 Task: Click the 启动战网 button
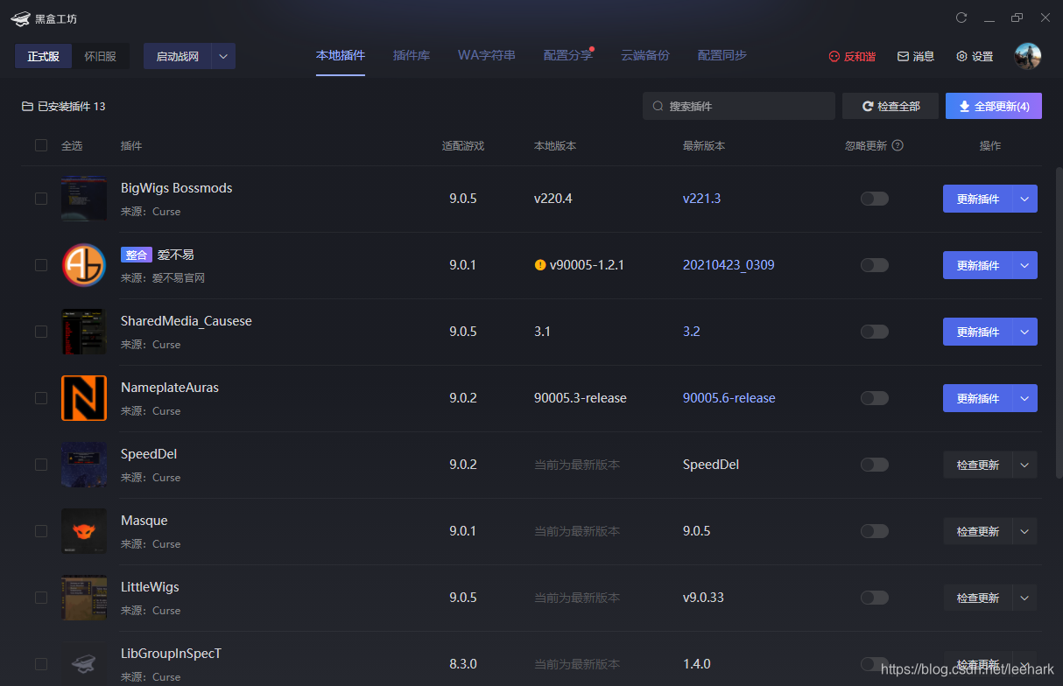(x=178, y=56)
